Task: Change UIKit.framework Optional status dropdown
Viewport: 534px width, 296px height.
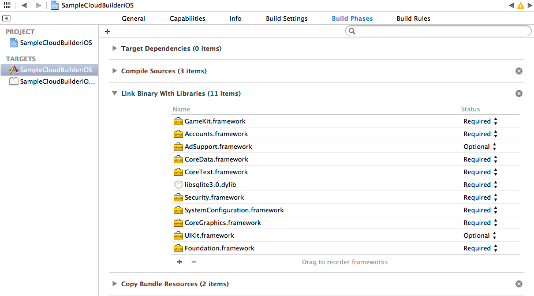Action: pos(480,235)
